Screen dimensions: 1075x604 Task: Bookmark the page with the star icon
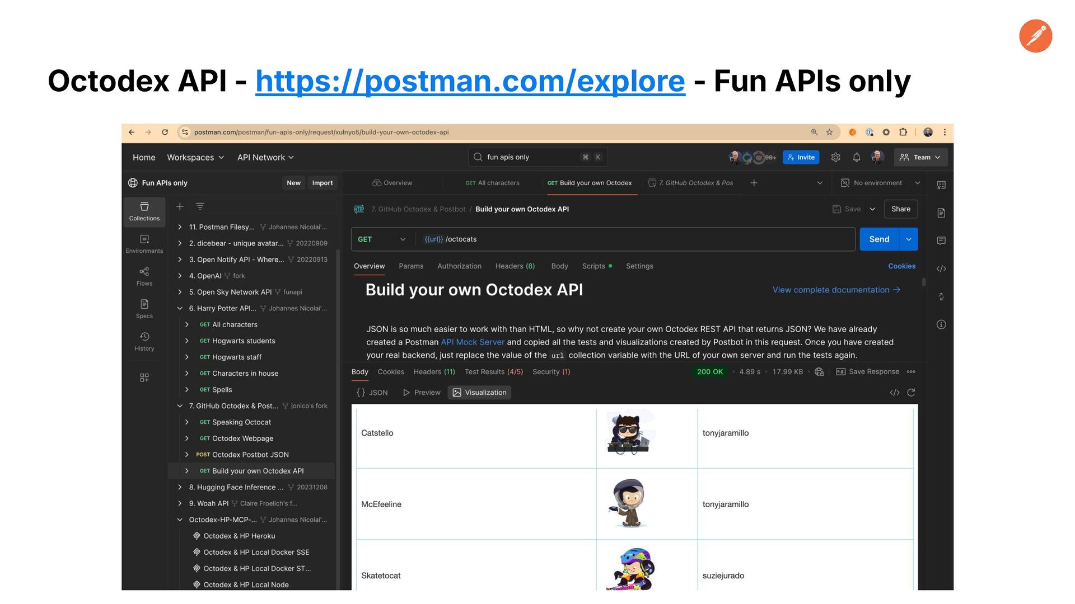[x=829, y=133]
